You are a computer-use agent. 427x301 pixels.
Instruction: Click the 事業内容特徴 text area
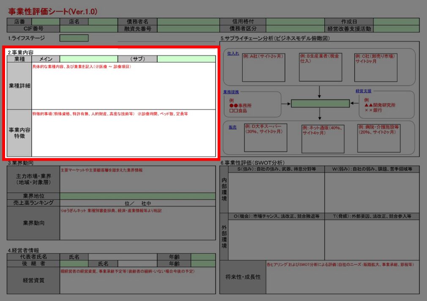pyautogui.click(x=123, y=133)
